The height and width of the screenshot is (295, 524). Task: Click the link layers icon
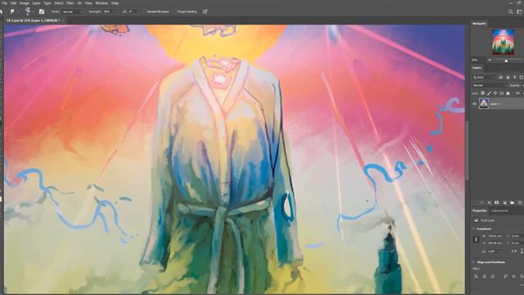click(481, 202)
